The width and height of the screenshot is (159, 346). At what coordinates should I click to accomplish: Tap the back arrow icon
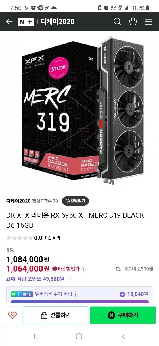pyautogui.click(x=9, y=22)
